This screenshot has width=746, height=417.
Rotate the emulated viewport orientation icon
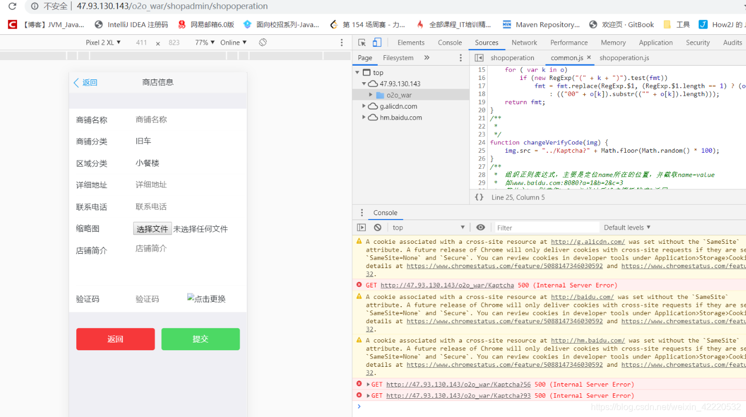262,42
